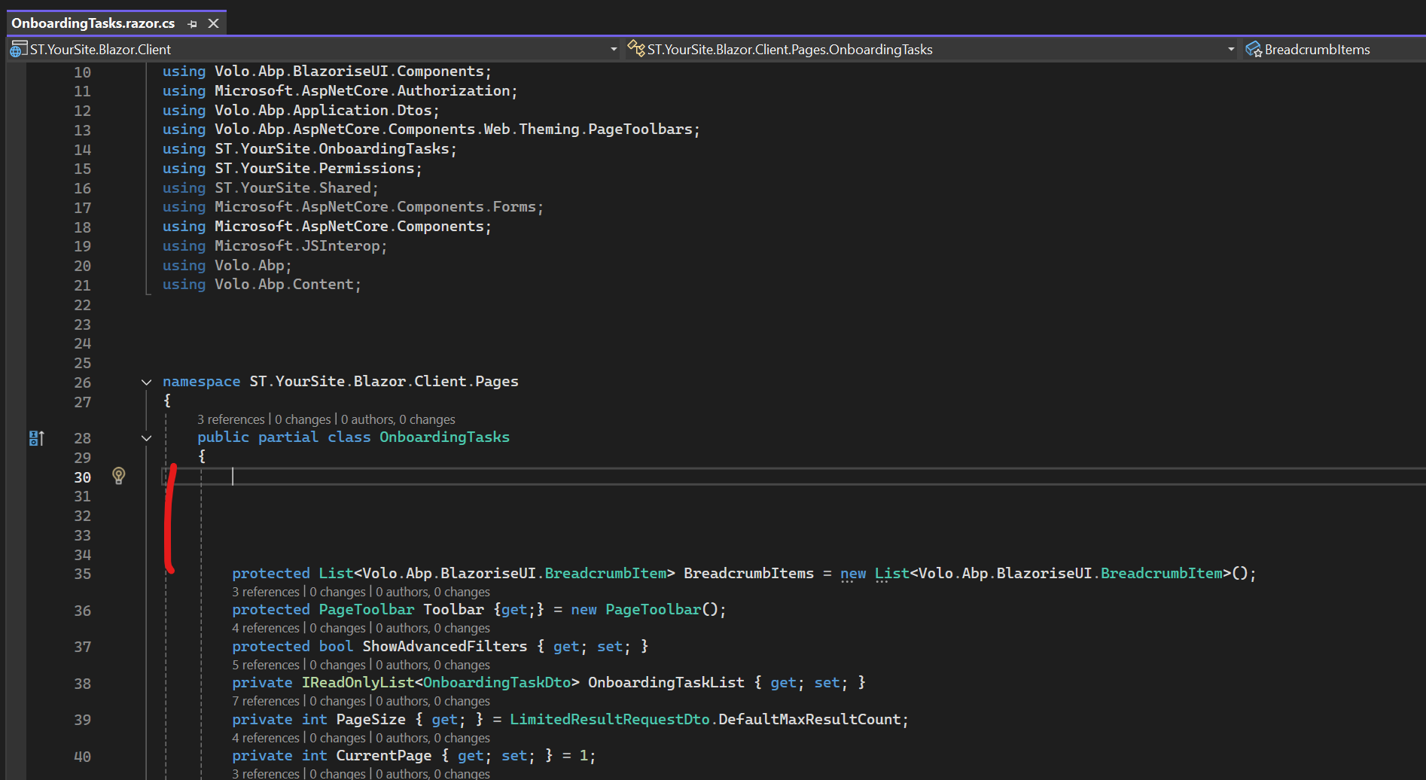Screen dimensions: 1426x780
Task: Click the pin icon on OnboardingTasks.razor.cs tab
Action: [192, 24]
